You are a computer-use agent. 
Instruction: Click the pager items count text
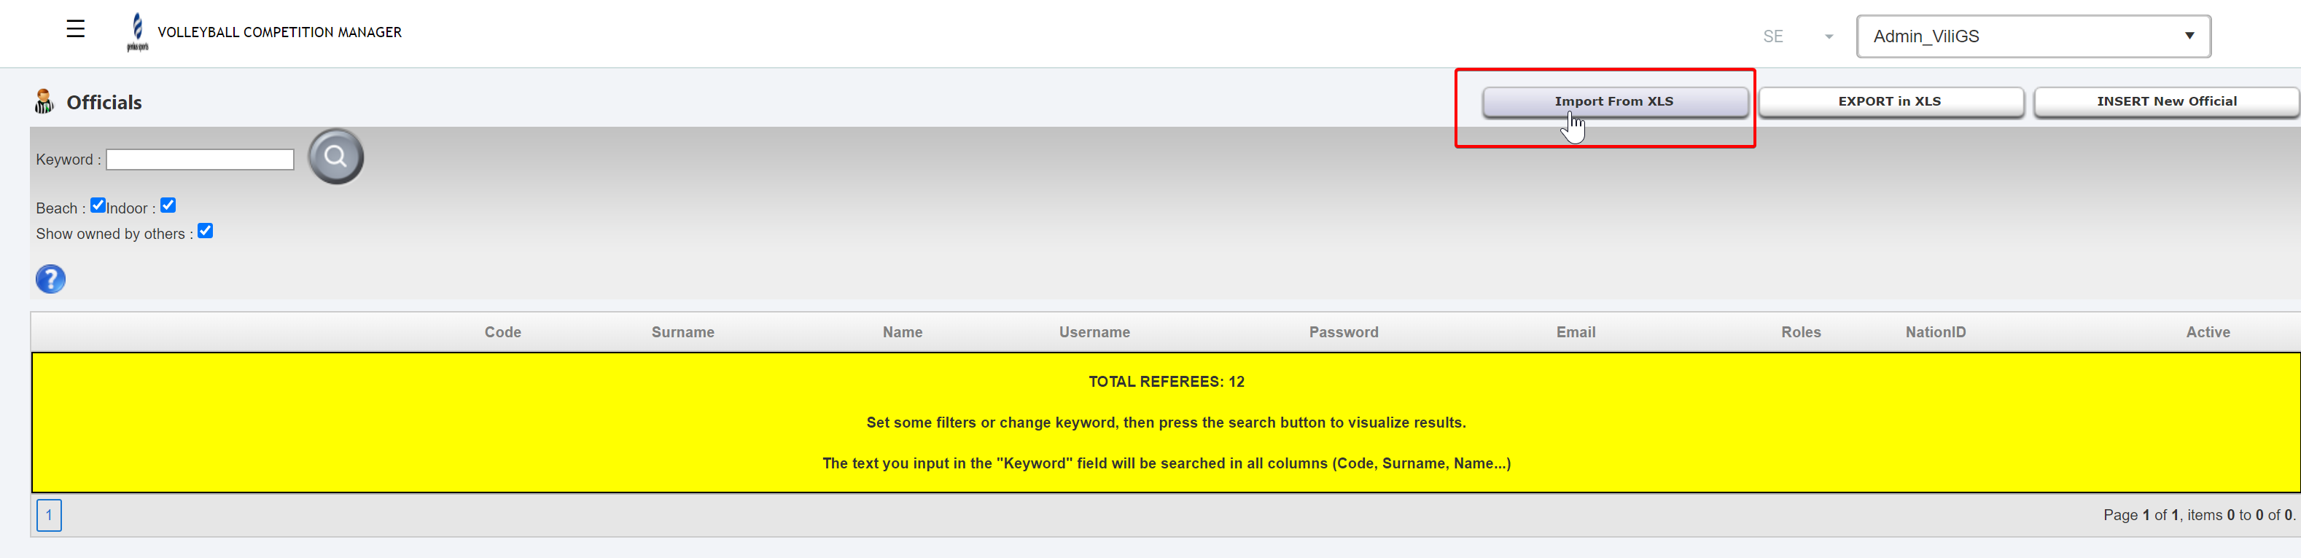2198,515
